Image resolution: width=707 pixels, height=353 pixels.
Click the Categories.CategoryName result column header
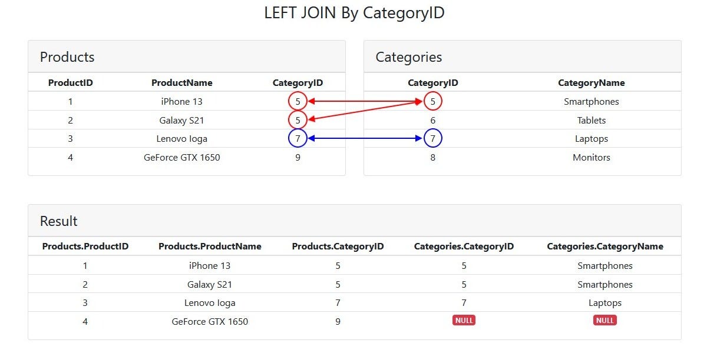coord(605,247)
